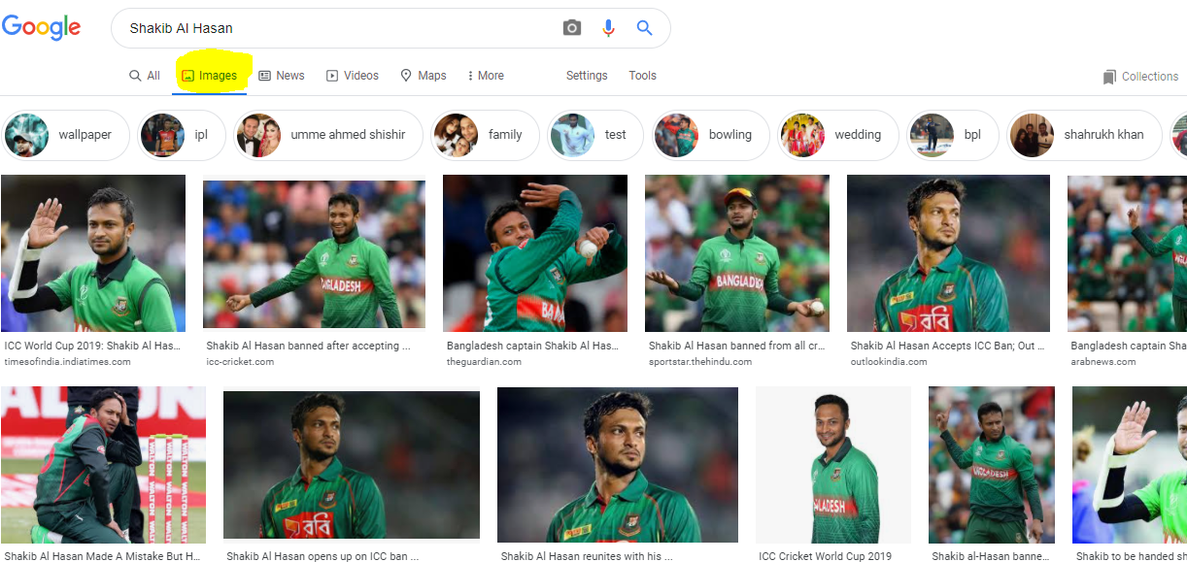Open the News tab
1187x562 pixels.
281,76
